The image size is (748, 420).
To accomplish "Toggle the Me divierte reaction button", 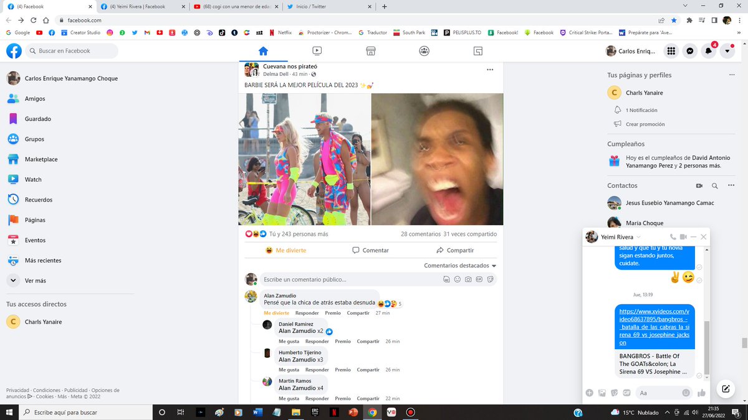I will pyautogui.click(x=285, y=250).
